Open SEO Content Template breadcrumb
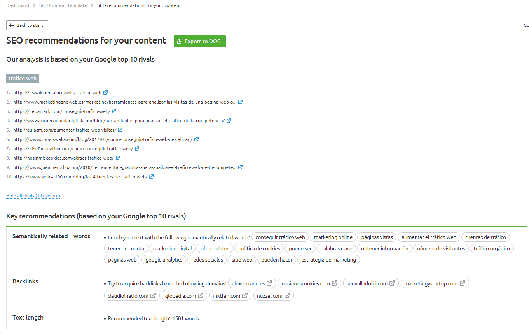 [63, 5]
